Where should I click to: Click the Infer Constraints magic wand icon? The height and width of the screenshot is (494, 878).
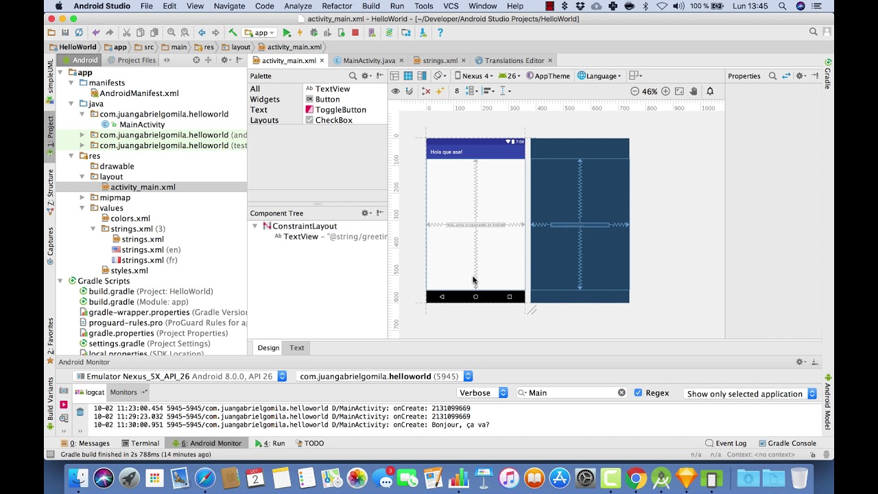click(440, 91)
